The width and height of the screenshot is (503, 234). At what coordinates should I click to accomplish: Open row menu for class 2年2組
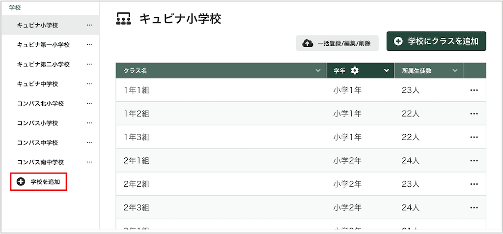[474, 184]
